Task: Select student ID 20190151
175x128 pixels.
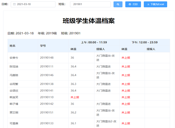Action: pyautogui.click(x=47, y=112)
